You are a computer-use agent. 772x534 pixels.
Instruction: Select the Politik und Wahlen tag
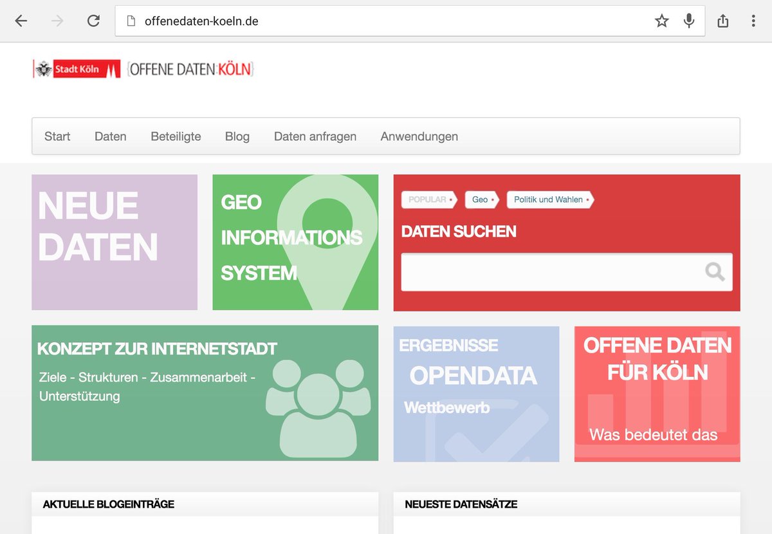coord(550,199)
